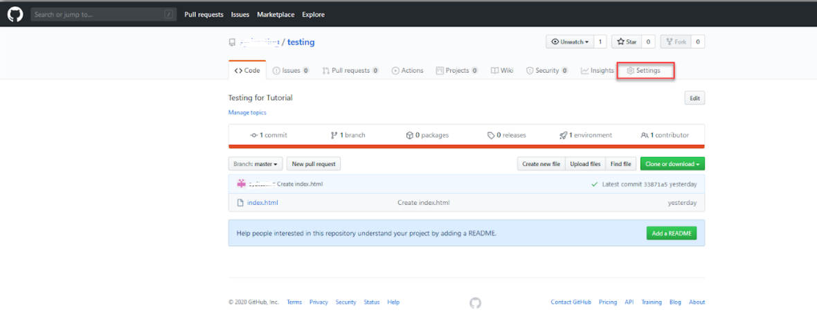Open the repository Pull requests tab
Viewport: 817px width, 319px height.
(350, 71)
